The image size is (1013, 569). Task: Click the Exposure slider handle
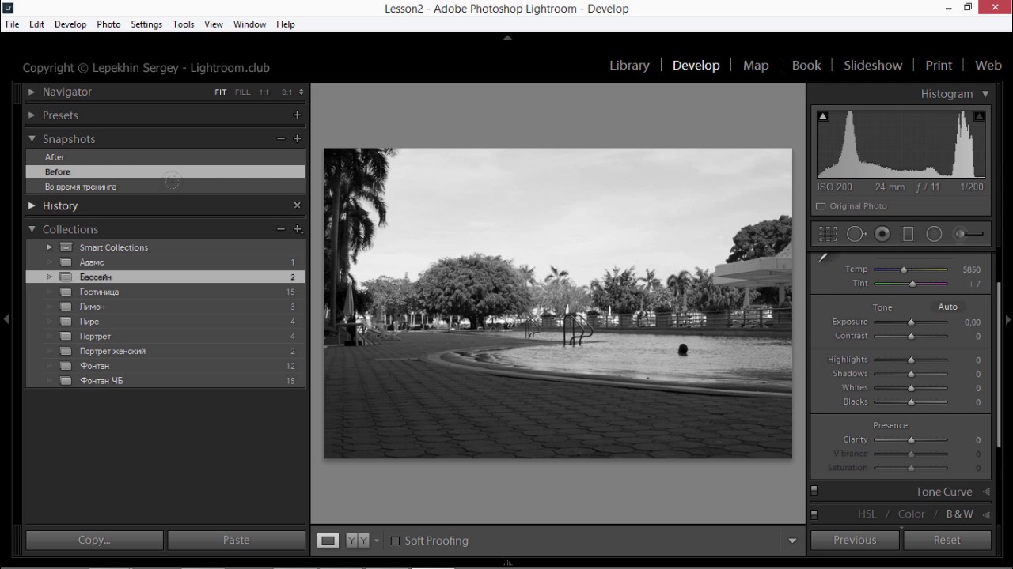click(x=911, y=322)
